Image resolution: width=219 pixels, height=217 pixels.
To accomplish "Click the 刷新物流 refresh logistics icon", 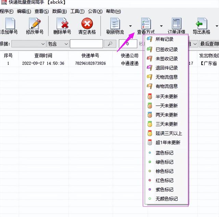I will 115,24.
